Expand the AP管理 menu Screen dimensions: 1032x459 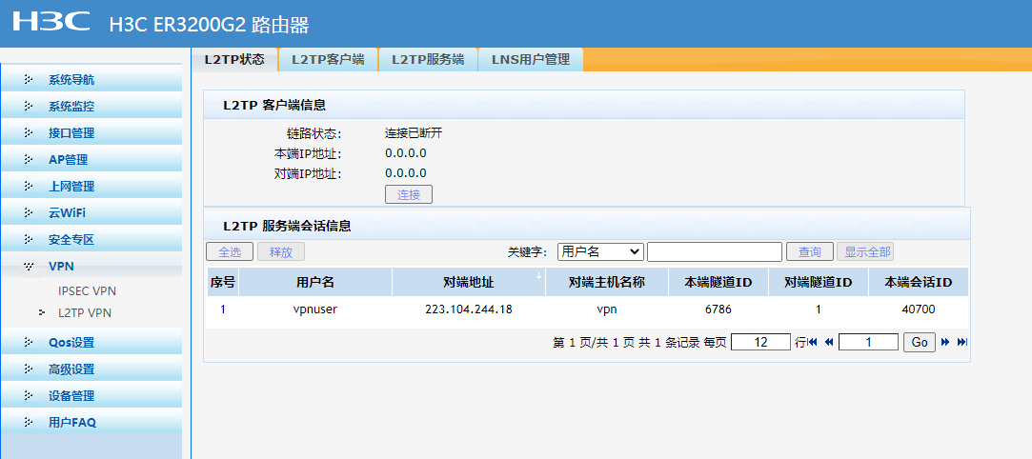click(x=91, y=160)
